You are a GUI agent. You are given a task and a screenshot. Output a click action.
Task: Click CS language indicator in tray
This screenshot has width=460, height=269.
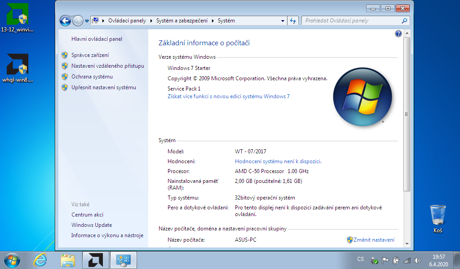click(x=361, y=259)
